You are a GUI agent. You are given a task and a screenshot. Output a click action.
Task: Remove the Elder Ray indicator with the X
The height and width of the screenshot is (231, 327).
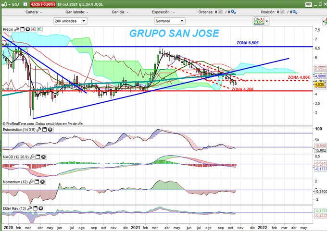[41, 208]
